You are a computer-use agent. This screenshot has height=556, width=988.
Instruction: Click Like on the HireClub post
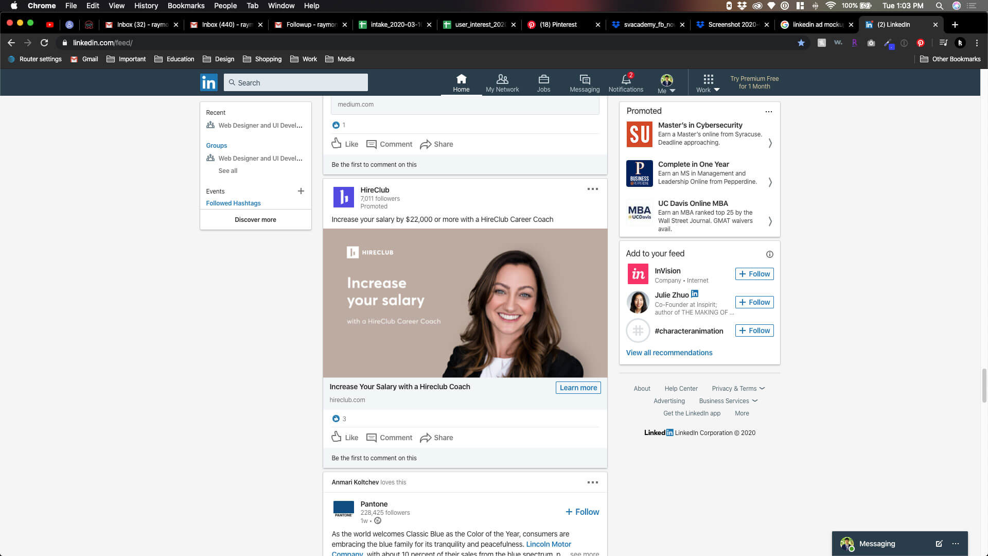coord(345,438)
